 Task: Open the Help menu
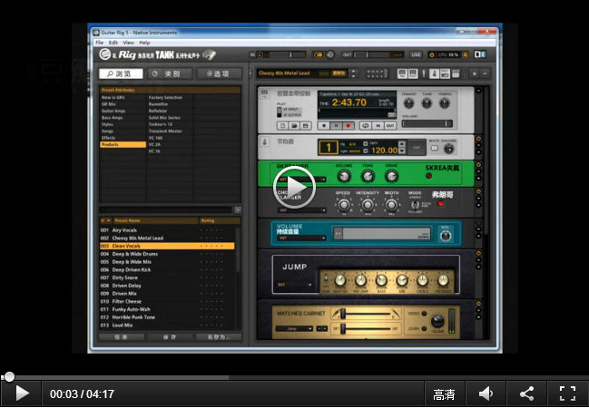[144, 43]
